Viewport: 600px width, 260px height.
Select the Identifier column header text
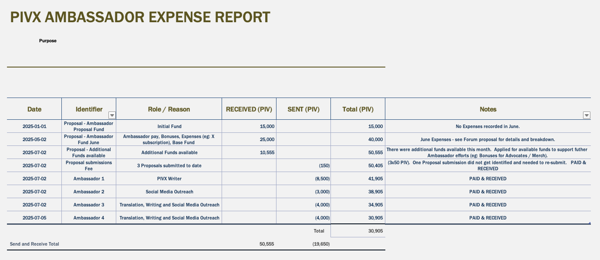click(89, 109)
